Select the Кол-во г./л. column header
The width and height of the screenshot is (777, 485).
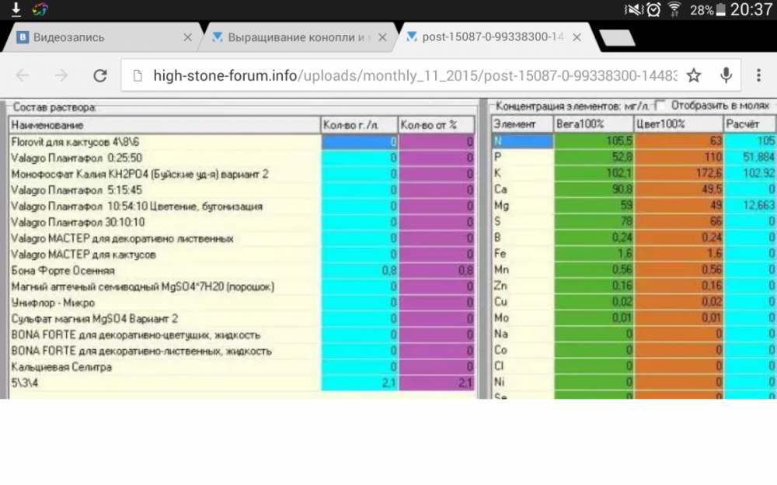(359, 125)
